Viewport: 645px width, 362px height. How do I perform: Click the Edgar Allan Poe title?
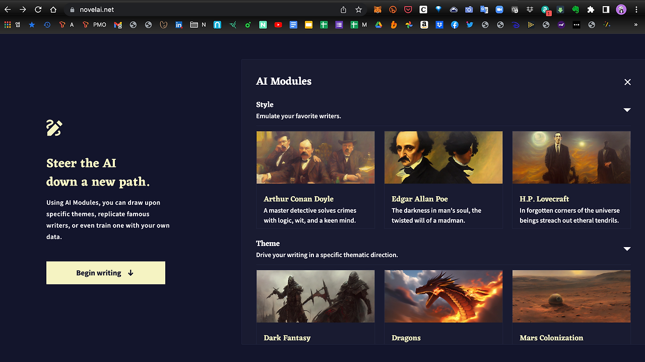420,199
